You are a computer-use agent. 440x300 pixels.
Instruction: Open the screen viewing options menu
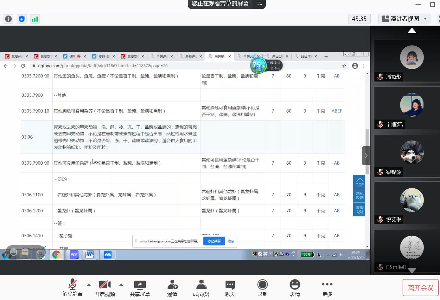tap(259, 3)
